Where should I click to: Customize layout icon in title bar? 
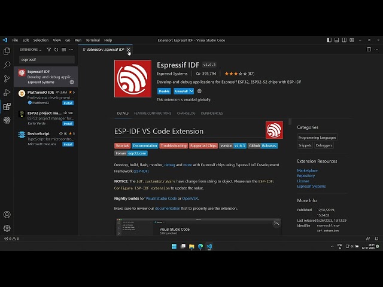[x=352, y=40]
